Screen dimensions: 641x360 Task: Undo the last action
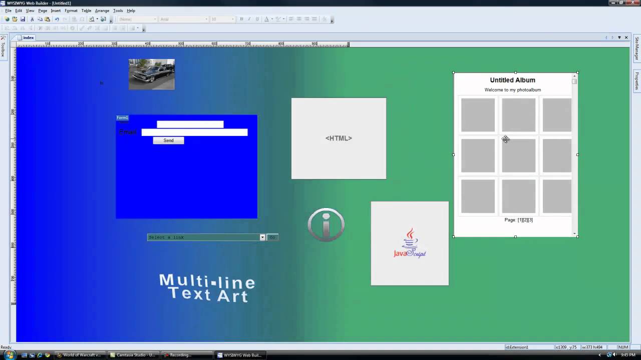57,19
